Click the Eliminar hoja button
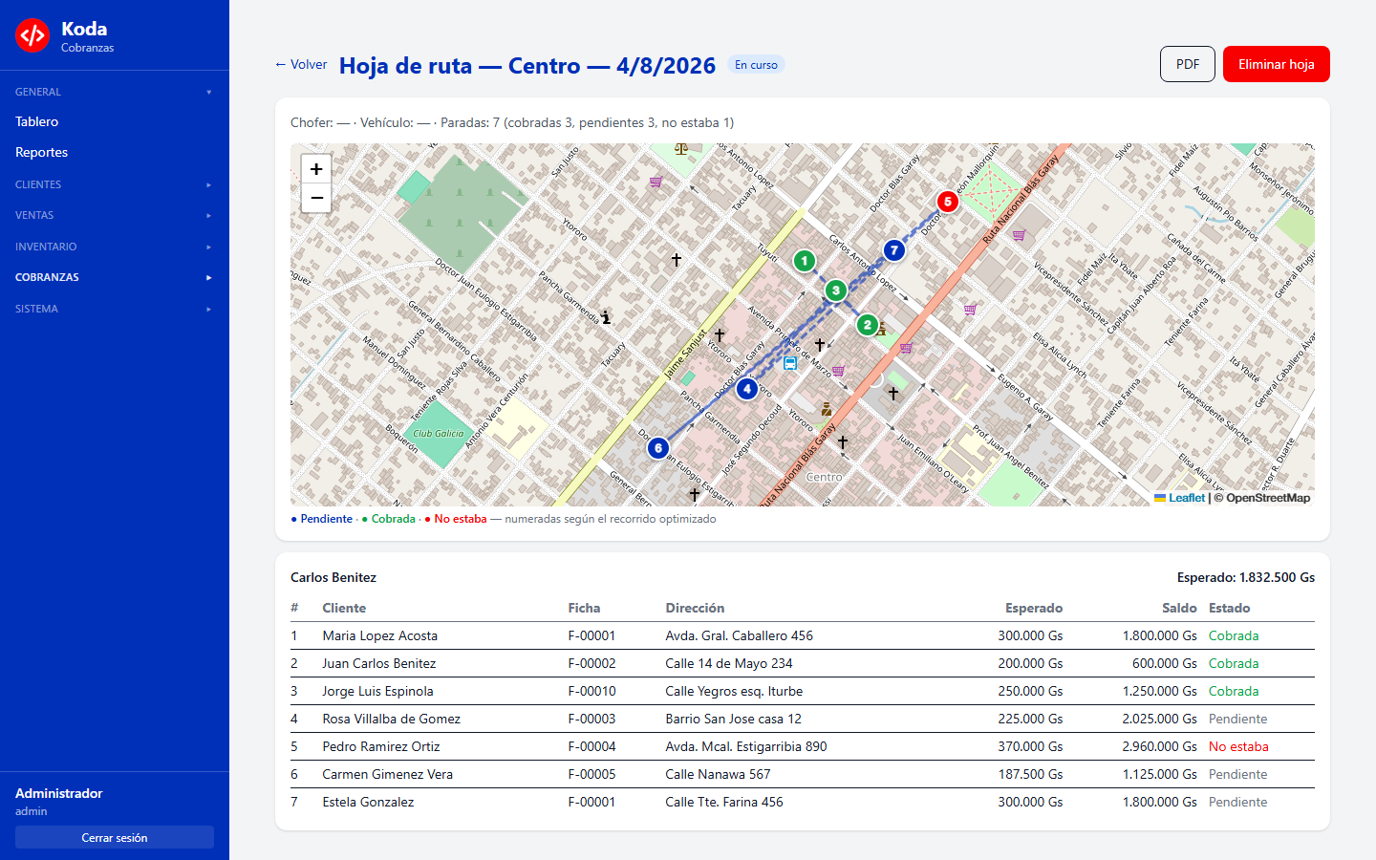Image resolution: width=1376 pixels, height=860 pixels. tap(1277, 64)
